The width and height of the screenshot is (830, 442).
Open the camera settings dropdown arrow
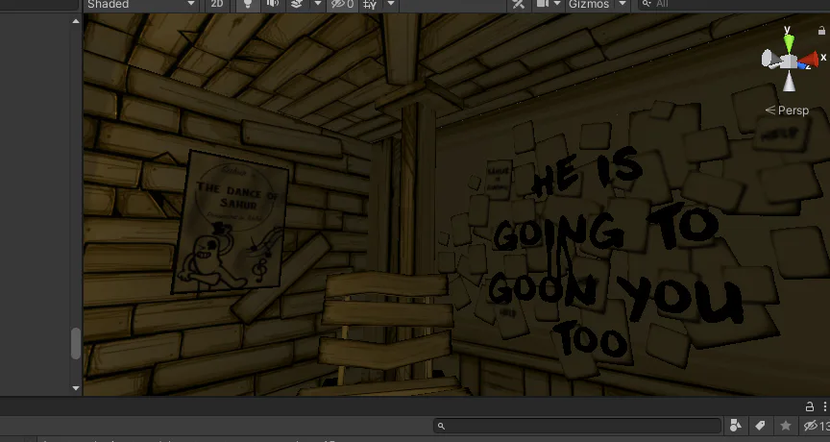point(557,4)
